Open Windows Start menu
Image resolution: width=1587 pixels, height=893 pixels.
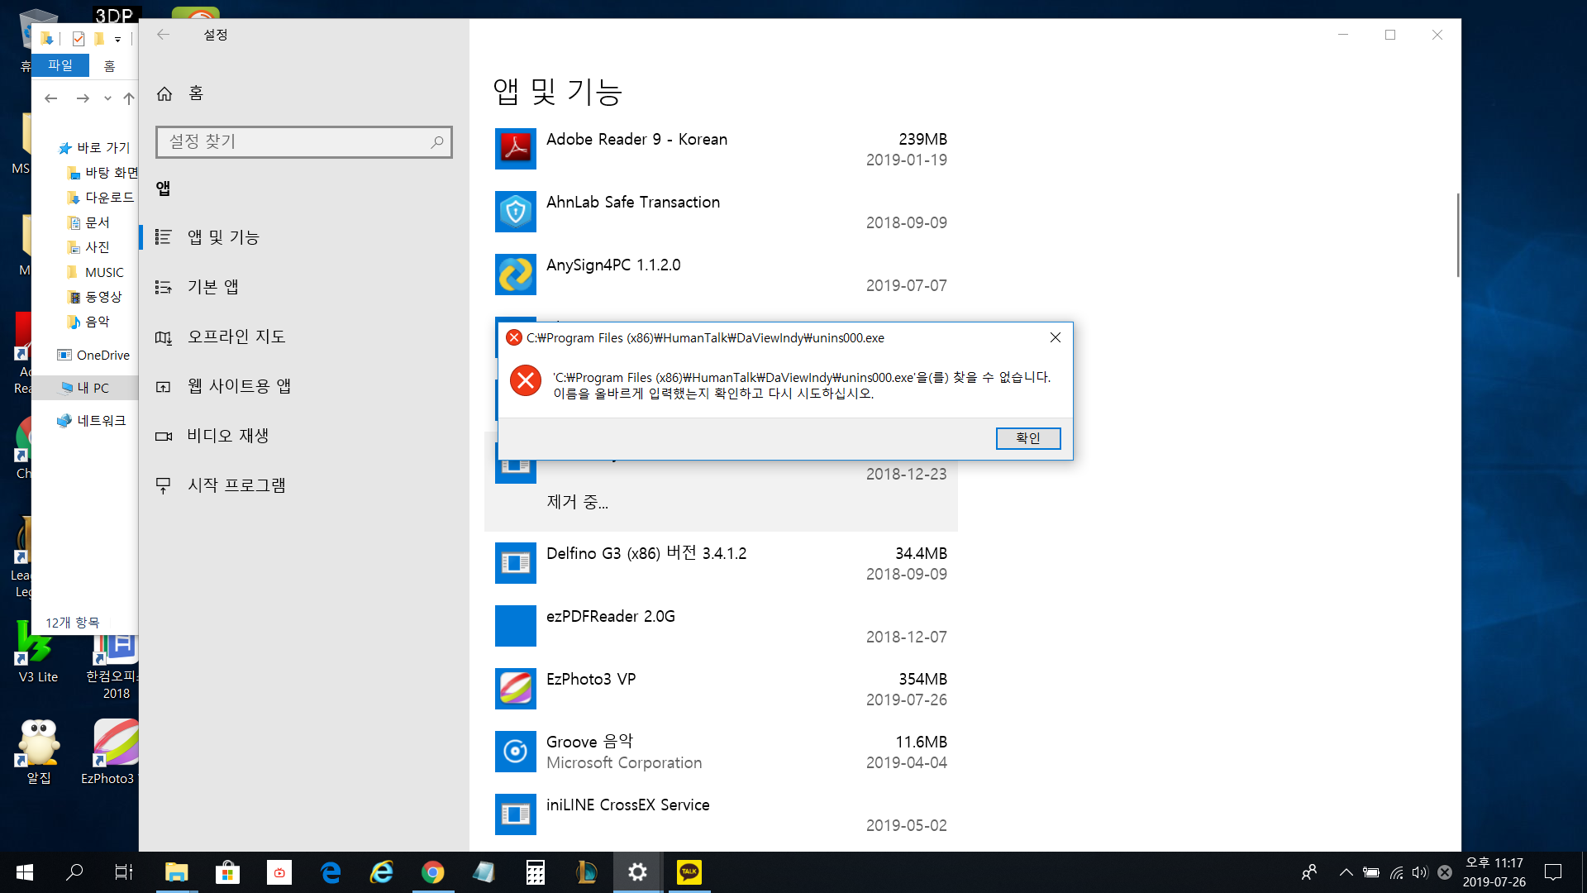click(x=25, y=872)
